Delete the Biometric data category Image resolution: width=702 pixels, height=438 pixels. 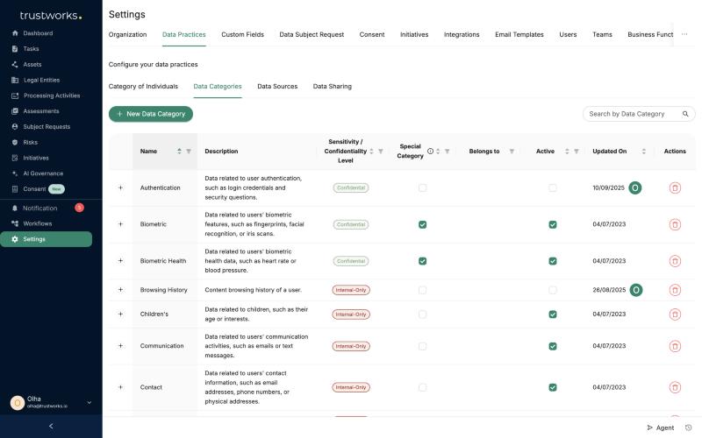(x=675, y=224)
